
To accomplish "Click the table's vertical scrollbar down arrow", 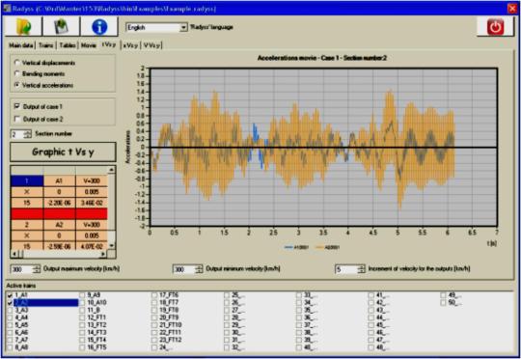I will (x=112, y=245).
